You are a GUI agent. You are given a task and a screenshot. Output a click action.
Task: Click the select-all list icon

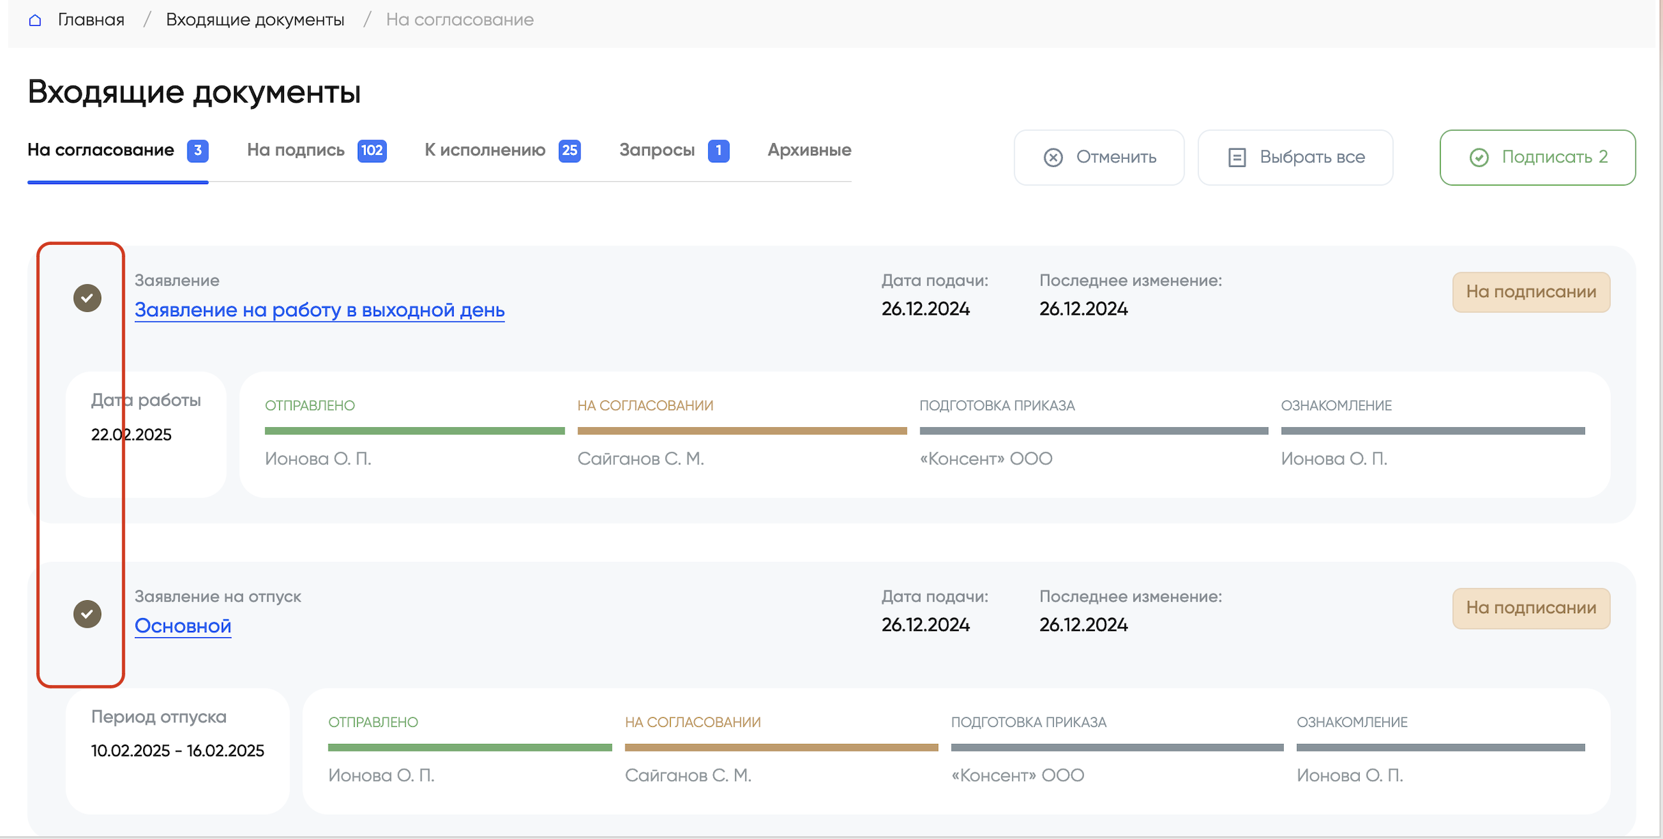point(1237,157)
